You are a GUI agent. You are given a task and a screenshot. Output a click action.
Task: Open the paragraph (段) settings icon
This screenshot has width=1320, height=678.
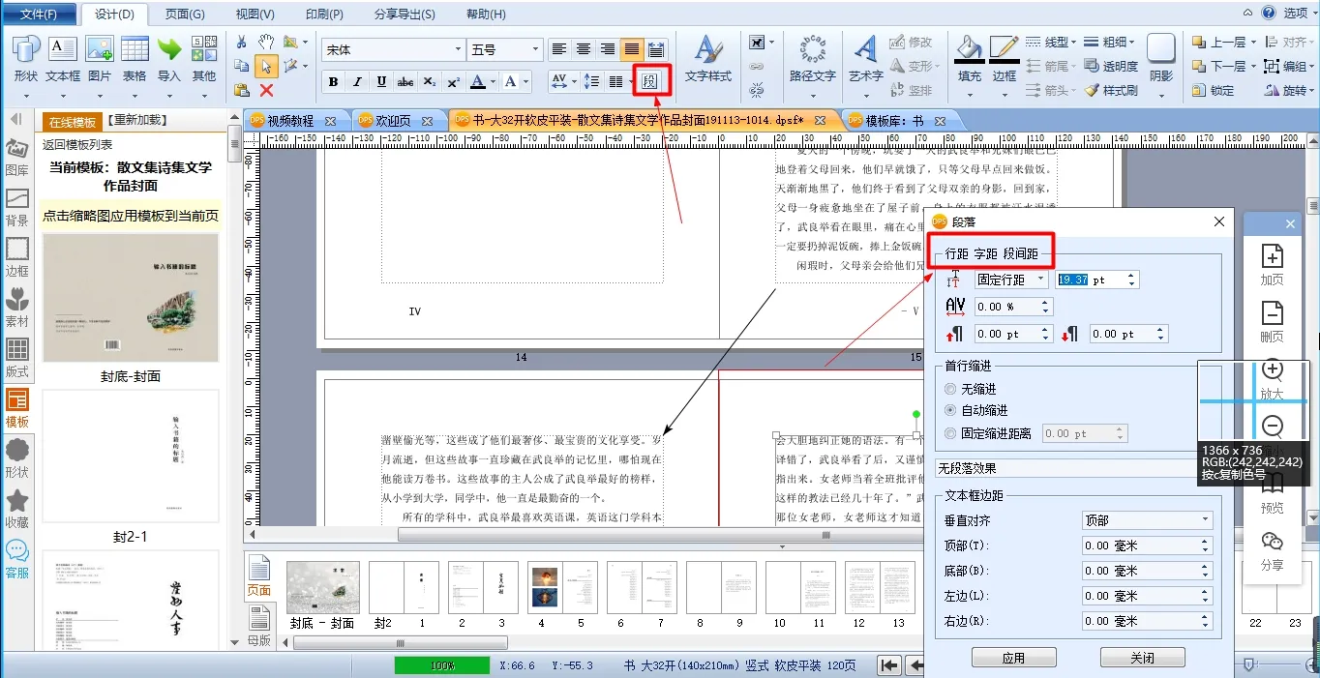pos(650,81)
